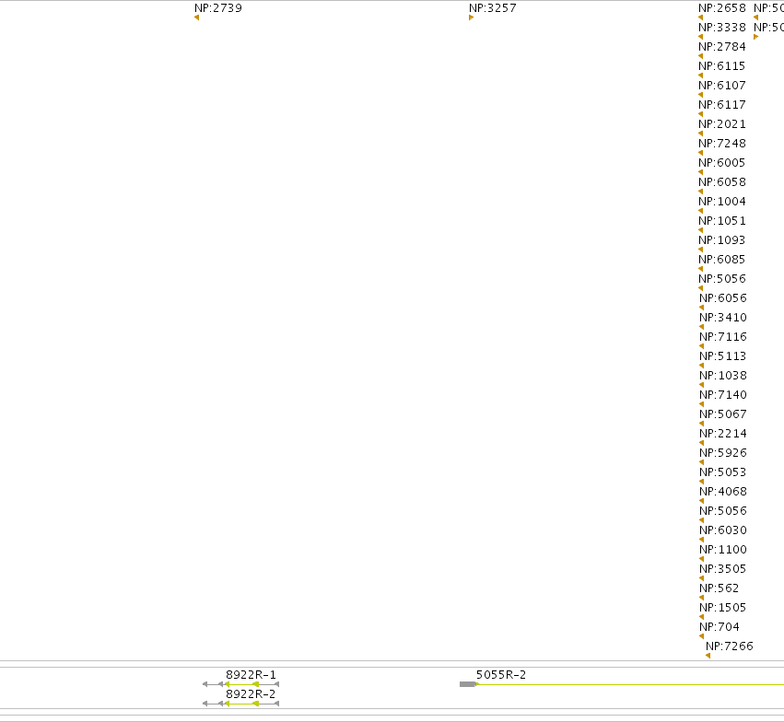
Task: Select the insertion marker beneath NP:7266
Action: pyautogui.click(x=708, y=656)
